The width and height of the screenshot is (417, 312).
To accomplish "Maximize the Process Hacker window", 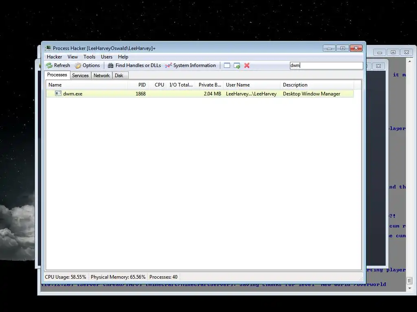I will 342,48.
